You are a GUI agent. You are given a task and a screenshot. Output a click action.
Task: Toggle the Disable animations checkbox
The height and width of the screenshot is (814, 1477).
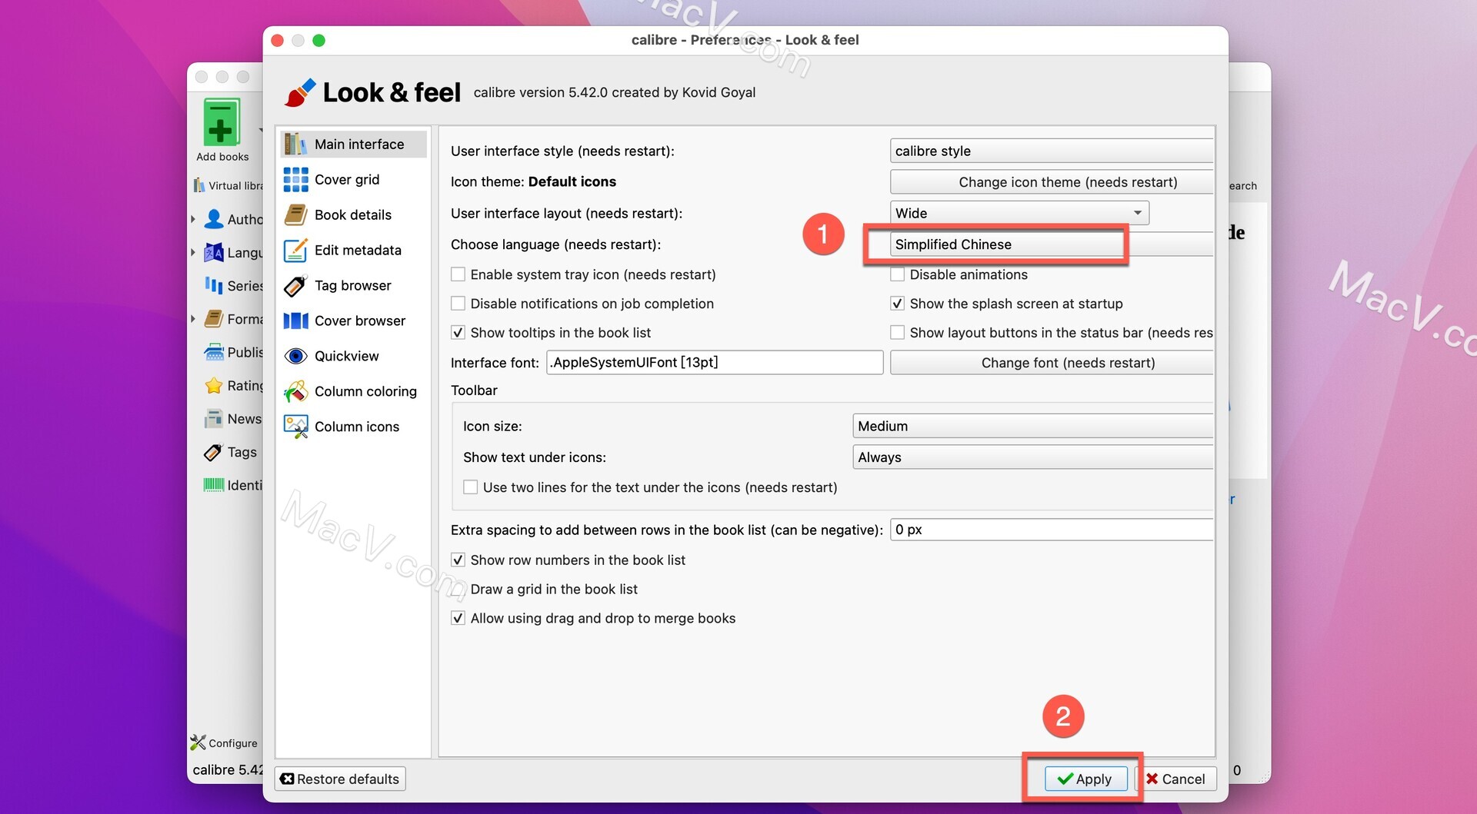(x=897, y=274)
